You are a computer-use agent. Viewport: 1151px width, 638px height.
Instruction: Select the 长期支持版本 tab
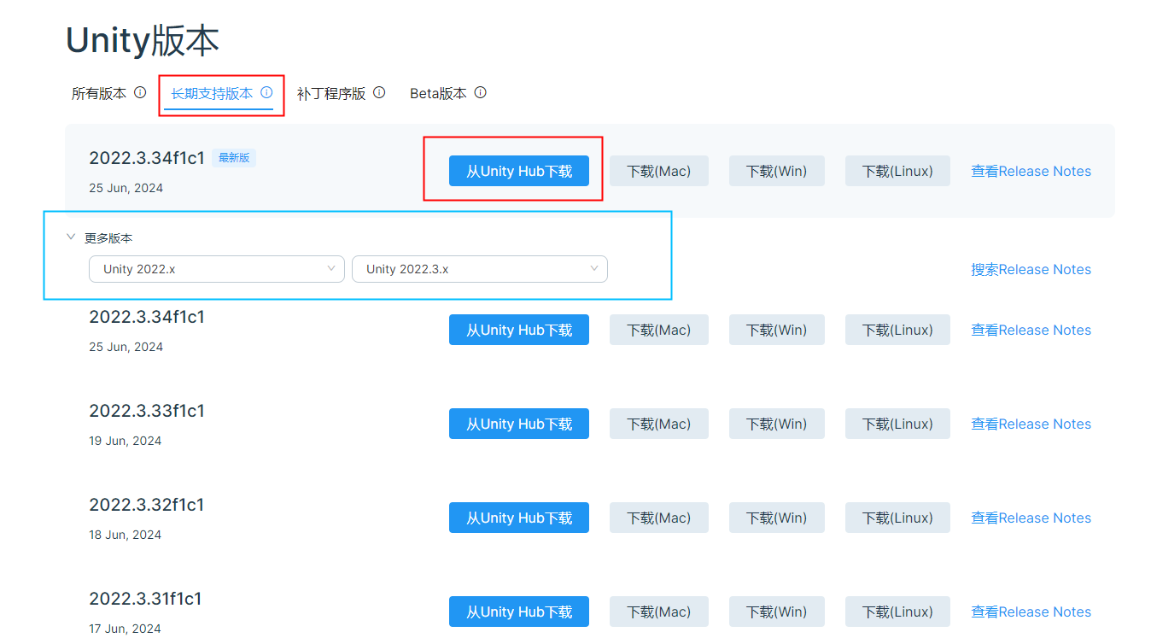212,94
